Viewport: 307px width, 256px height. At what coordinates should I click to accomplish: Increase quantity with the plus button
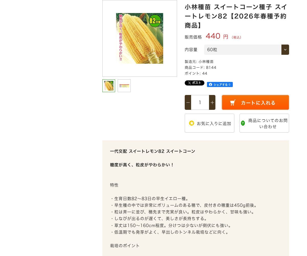pyautogui.click(x=212, y=102)
